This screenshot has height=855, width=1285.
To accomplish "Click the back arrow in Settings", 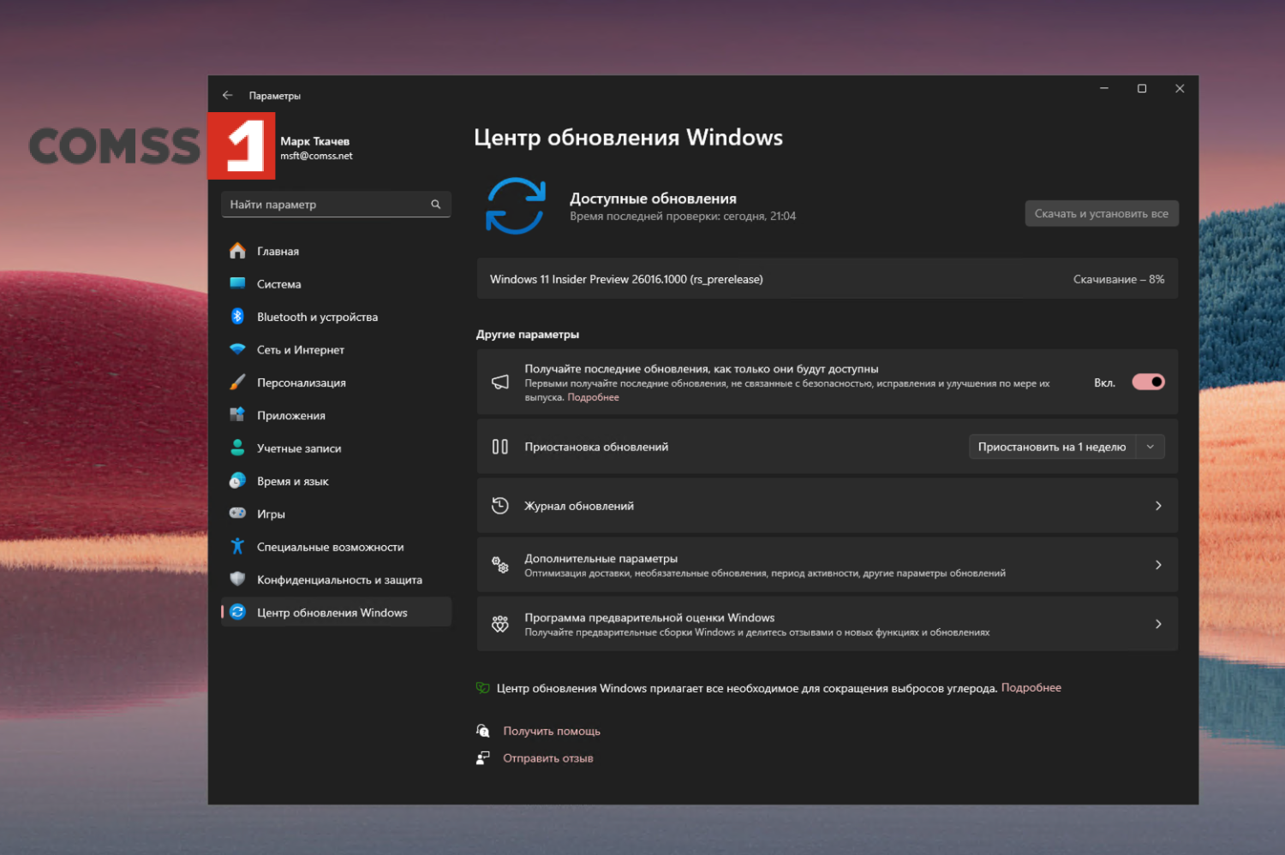I will (x=227, y=95).
